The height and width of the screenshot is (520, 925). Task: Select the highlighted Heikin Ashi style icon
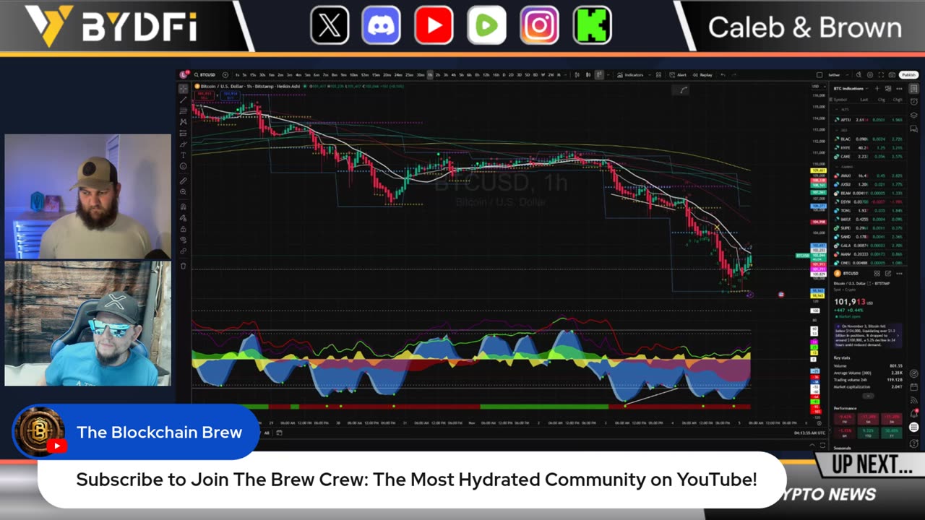point(599,74)
